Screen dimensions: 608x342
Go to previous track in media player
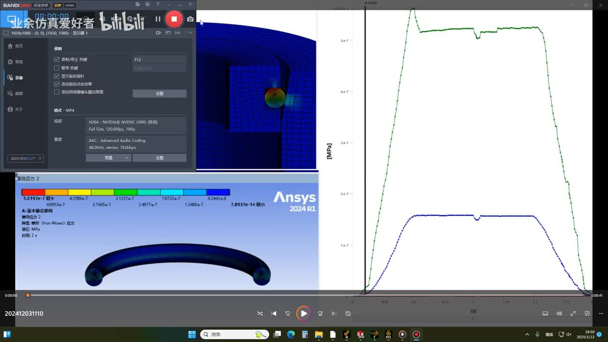coord(274,313)
